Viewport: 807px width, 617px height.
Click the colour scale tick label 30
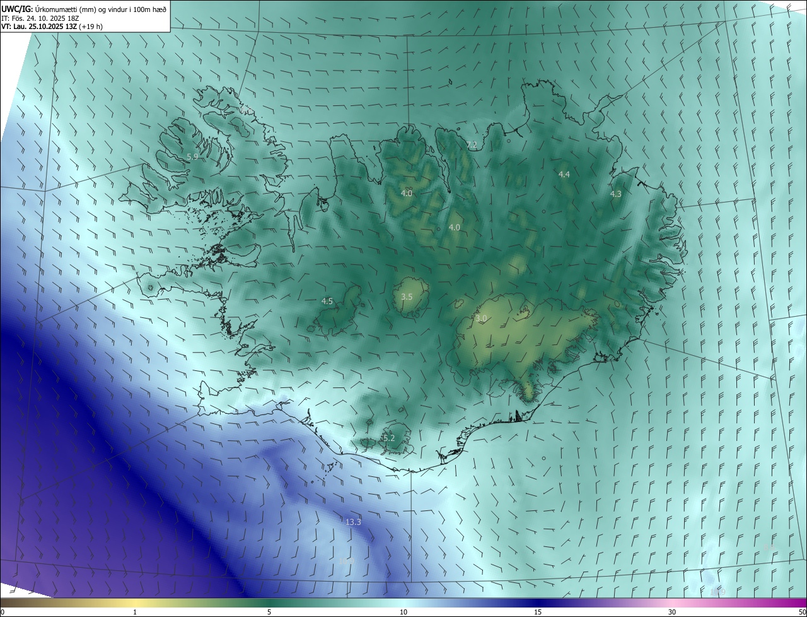672,612
